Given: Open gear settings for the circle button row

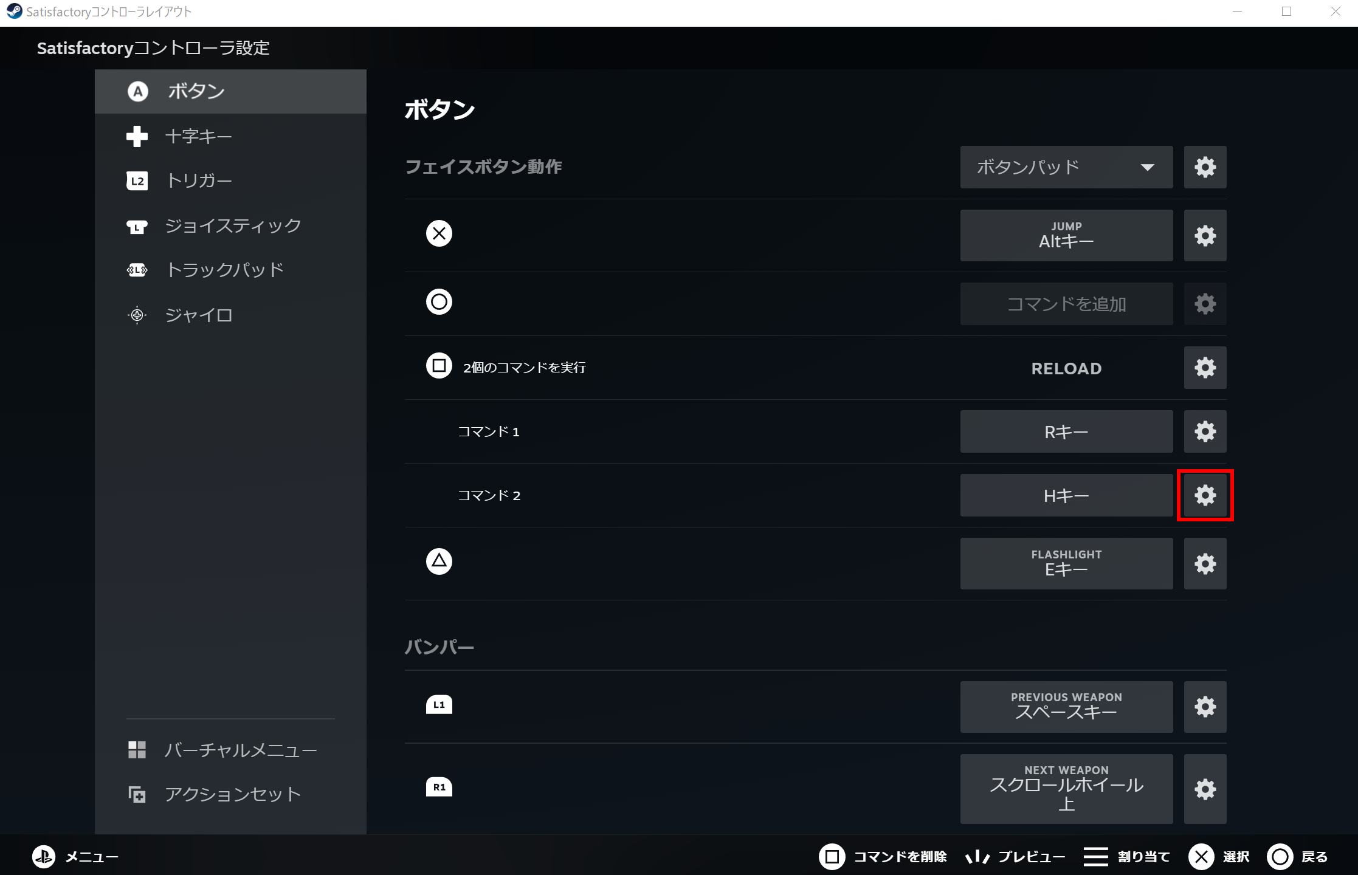Looking at the screenshot, I should point(1205,304).
